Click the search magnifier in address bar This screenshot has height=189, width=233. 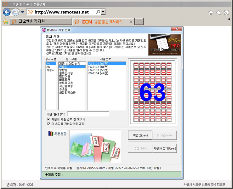pyautogui.click(x=98, y=12)
